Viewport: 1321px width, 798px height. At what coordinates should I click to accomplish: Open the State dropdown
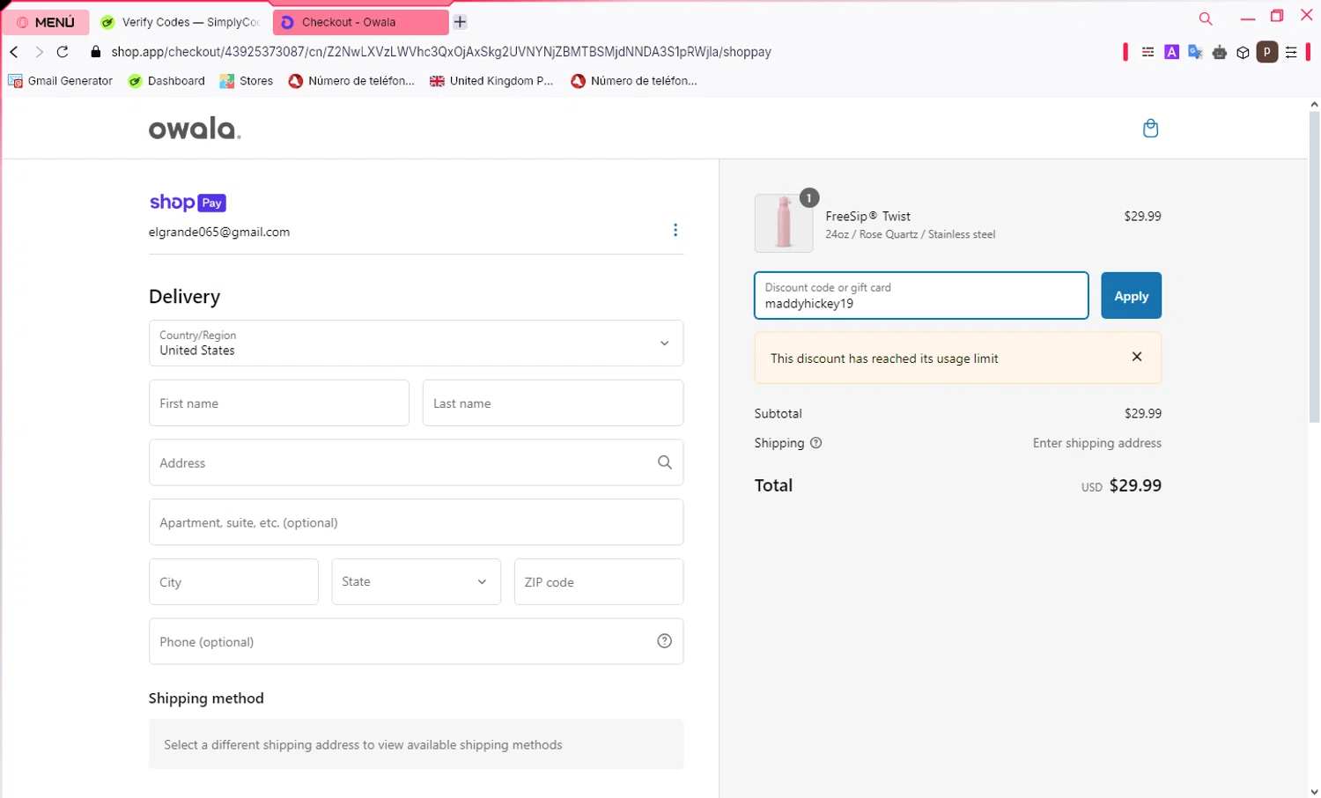pyautogui.click(x=416, y=581)
